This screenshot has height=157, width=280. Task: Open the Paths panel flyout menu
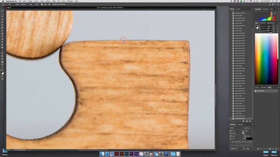(279, 87)
